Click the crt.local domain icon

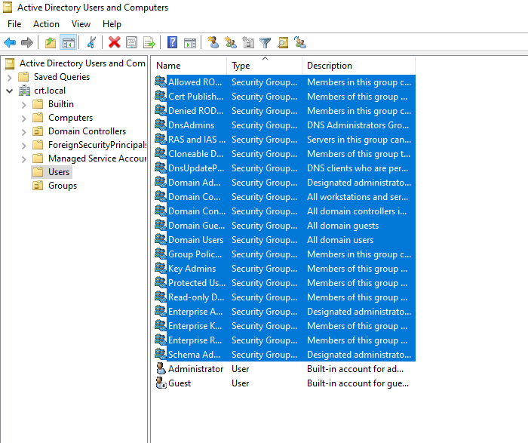24,91
